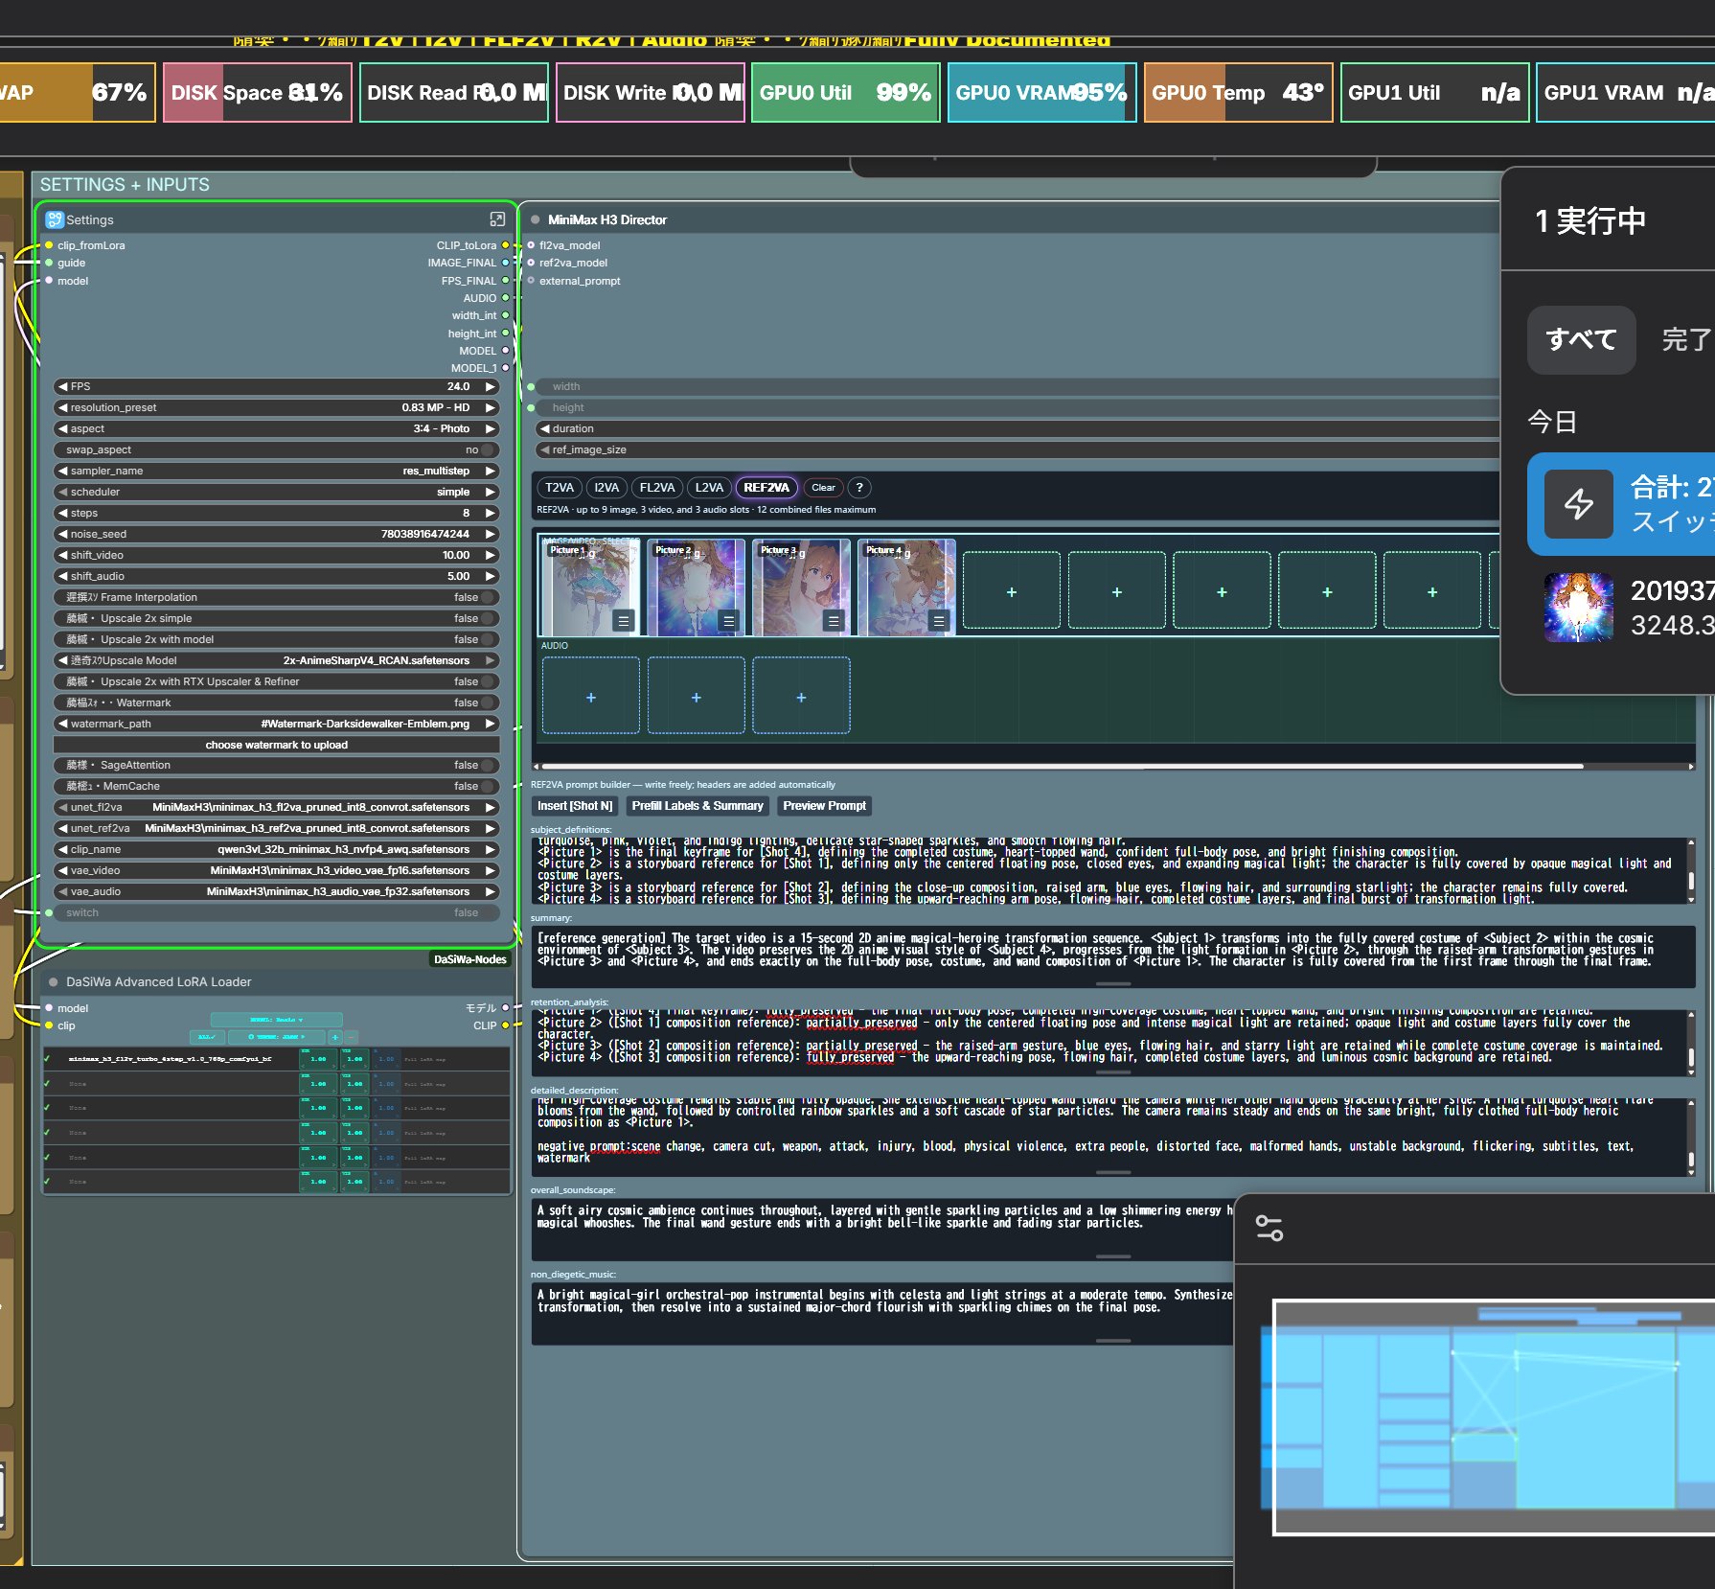Open the vae_video dropdown
The height and width of the screenshot is (1589, 1715).
click(277, 871)
